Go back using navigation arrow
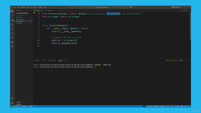The height and width of the screenshot is (113, 201). coord(69,7)
